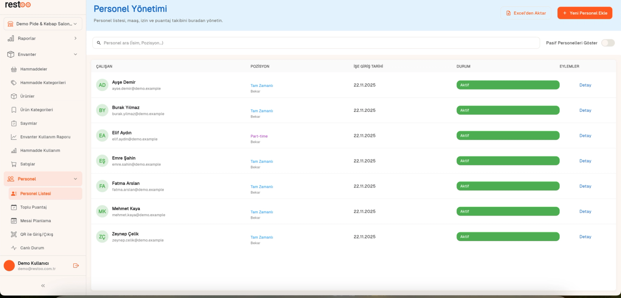
Task: Collapse the Personel section chevron
Action: tap(75, 179)
